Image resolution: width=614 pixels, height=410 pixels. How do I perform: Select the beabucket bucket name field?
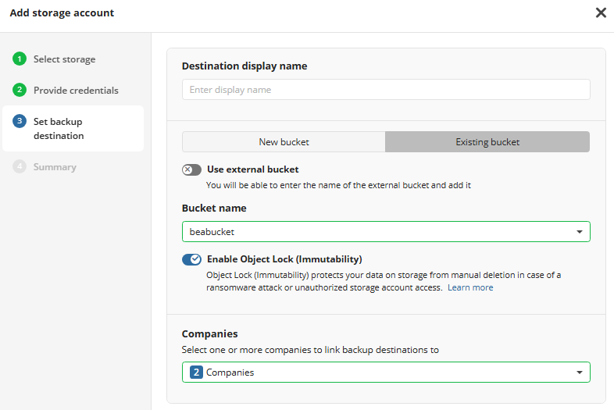375,232
